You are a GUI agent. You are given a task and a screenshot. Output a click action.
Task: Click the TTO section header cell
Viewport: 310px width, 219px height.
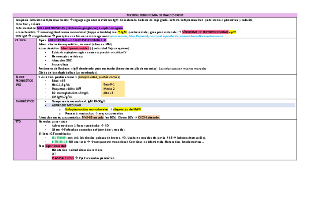click(18, 121)
